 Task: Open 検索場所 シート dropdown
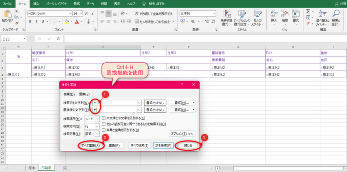pyautogui.click(x=97, y=119)
